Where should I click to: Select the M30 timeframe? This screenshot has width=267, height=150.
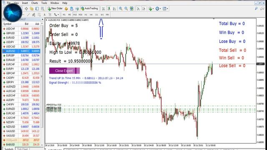[81, 15]
